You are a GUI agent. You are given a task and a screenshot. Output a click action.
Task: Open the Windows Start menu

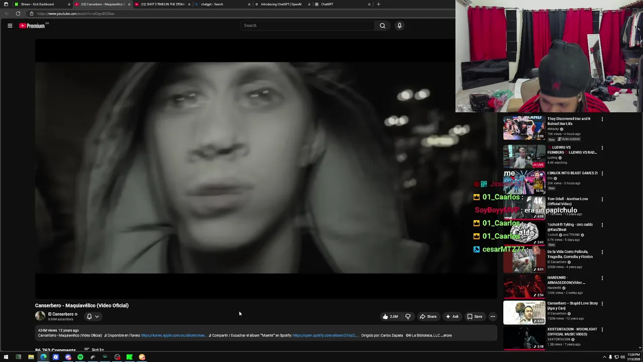point(6,357)
